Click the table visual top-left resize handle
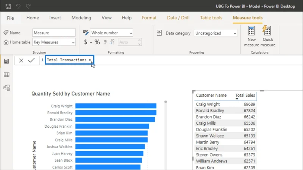 (194, 91)
